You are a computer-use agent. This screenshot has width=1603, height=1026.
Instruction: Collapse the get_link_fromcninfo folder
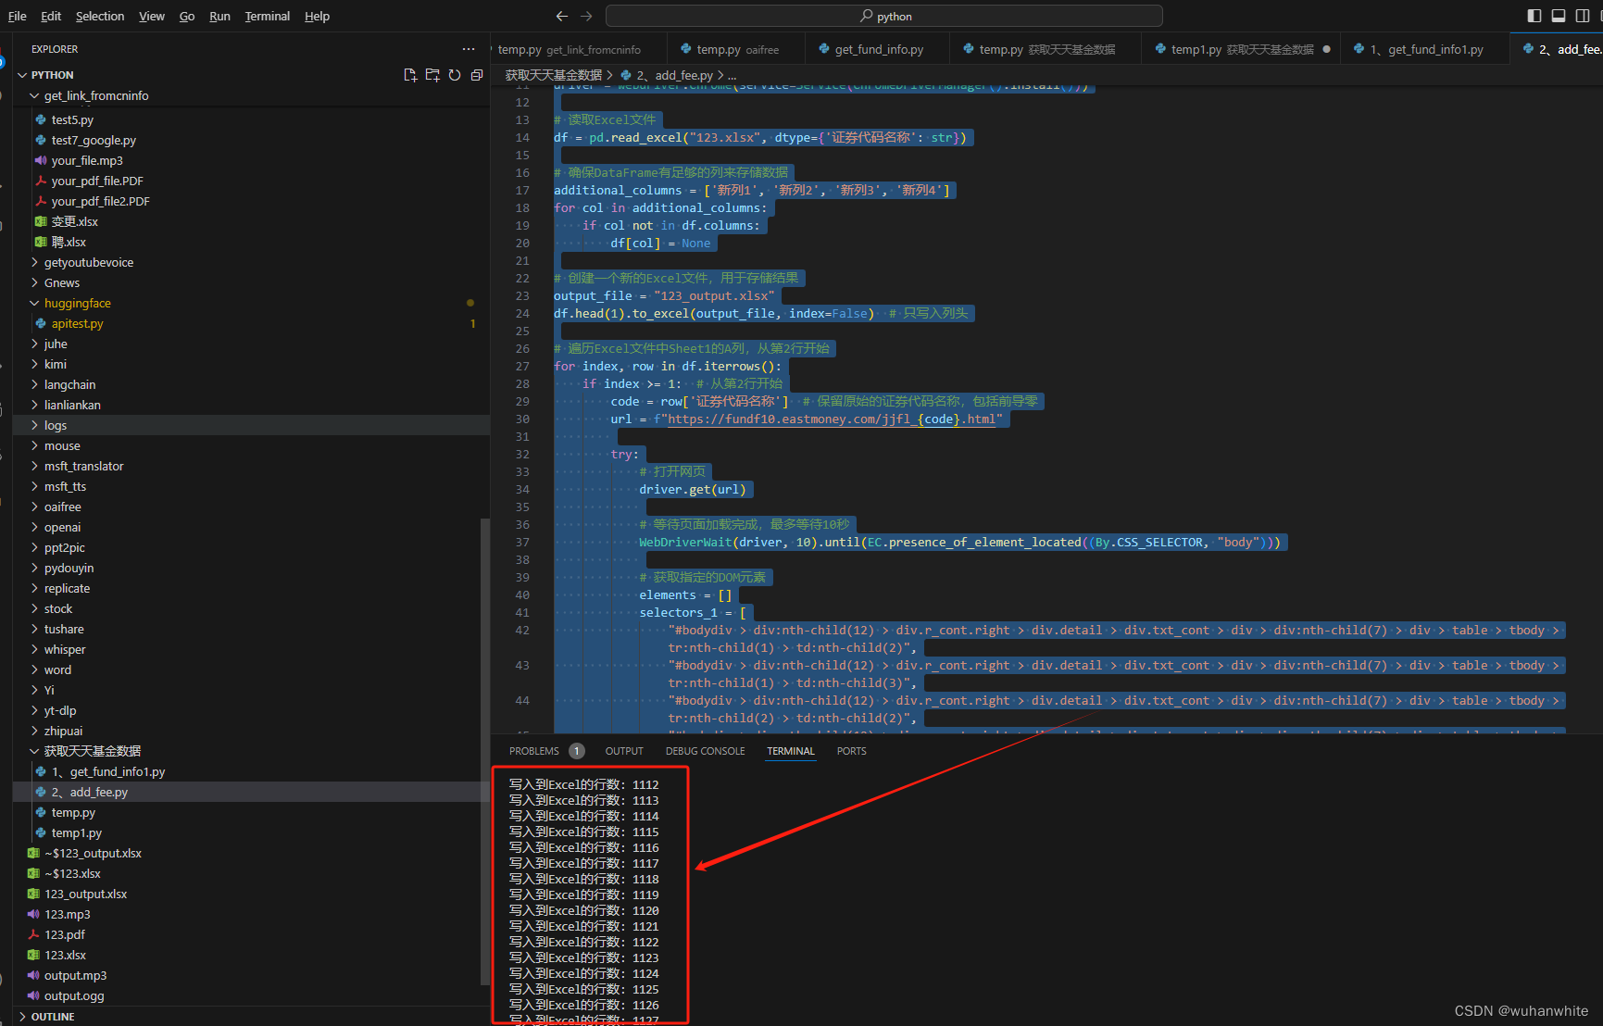(x=96, y=95)
